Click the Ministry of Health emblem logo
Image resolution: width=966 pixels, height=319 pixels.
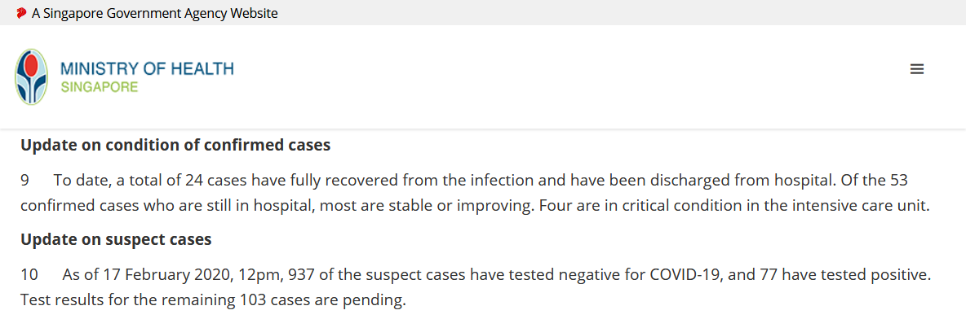pos(32,76)
